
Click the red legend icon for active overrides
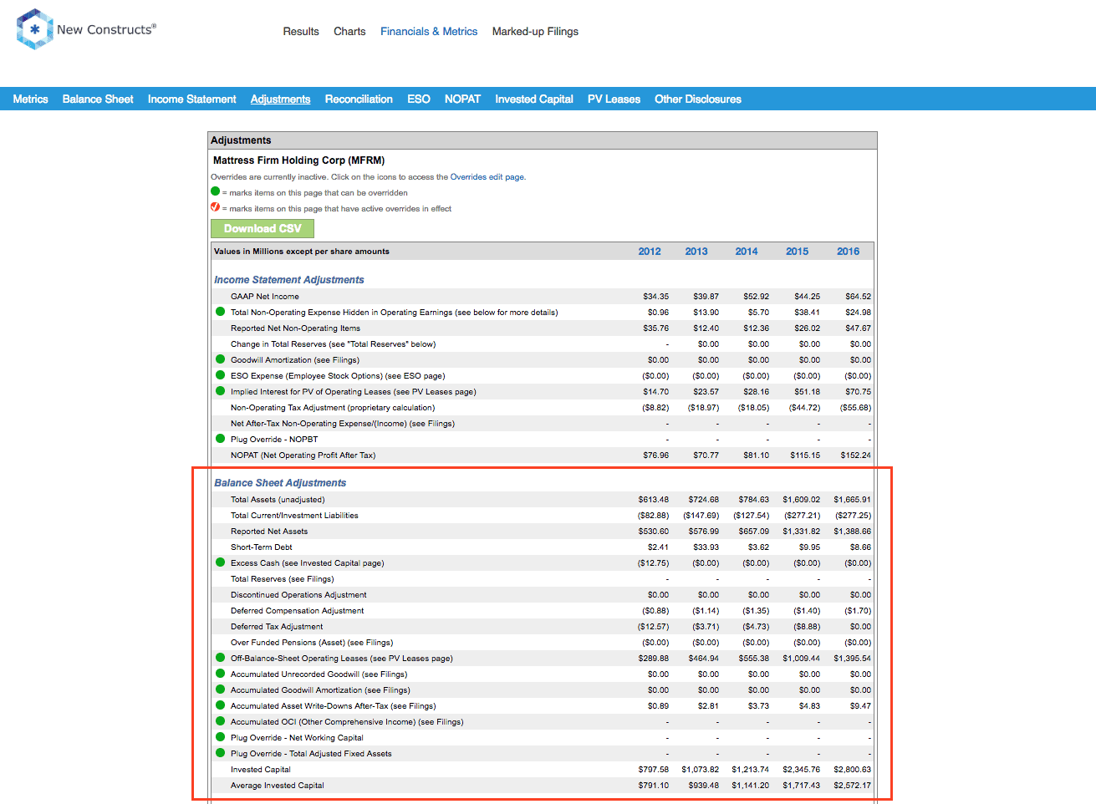216,207
